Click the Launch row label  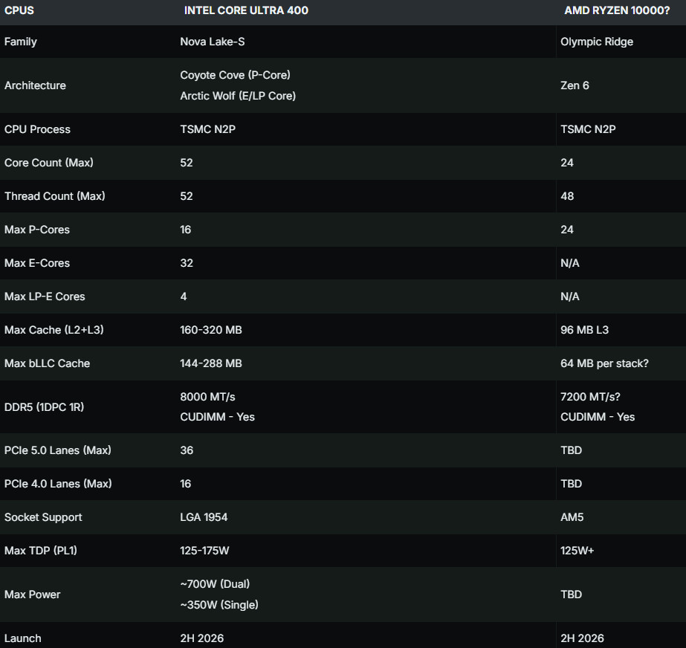pos(22,638)
